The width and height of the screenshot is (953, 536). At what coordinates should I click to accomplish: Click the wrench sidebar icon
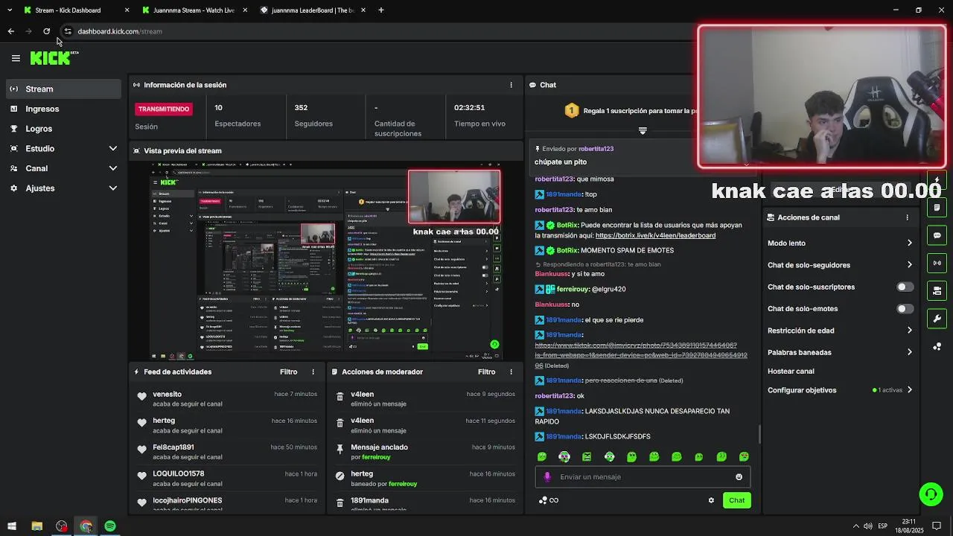click(937, 319)
